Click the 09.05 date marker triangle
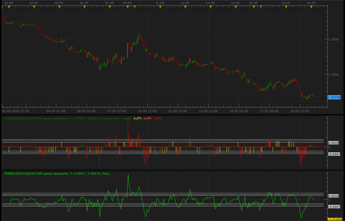The image size is (345, 221). (x=127, y=7)
